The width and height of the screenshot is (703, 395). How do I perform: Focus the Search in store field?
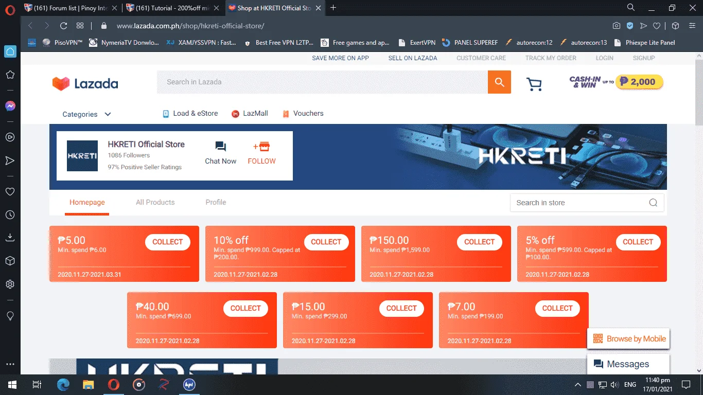[x=579, y=203]
